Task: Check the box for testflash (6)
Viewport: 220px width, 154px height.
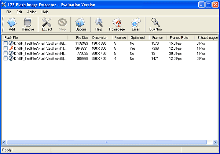Action: point(5,43)
